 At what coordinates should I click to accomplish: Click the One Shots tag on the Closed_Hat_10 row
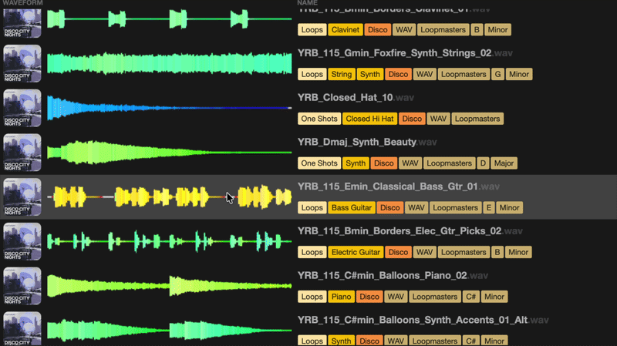[x=319, y=119]
